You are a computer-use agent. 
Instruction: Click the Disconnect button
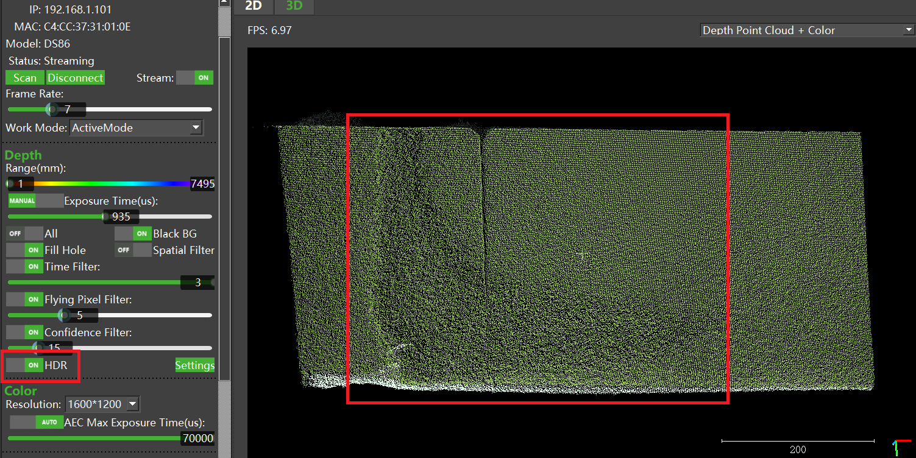coord(76,78)
